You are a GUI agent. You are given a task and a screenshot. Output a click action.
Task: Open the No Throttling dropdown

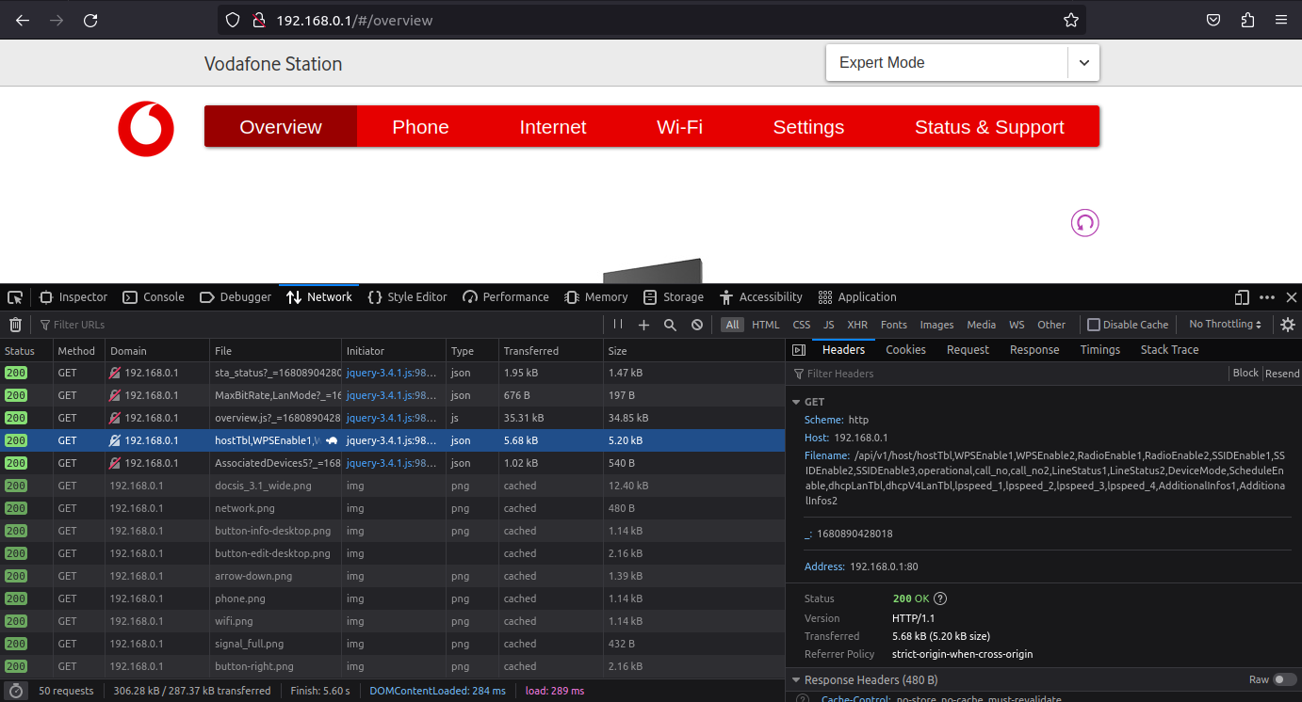pyautogui.click(x=1226, y=325)
